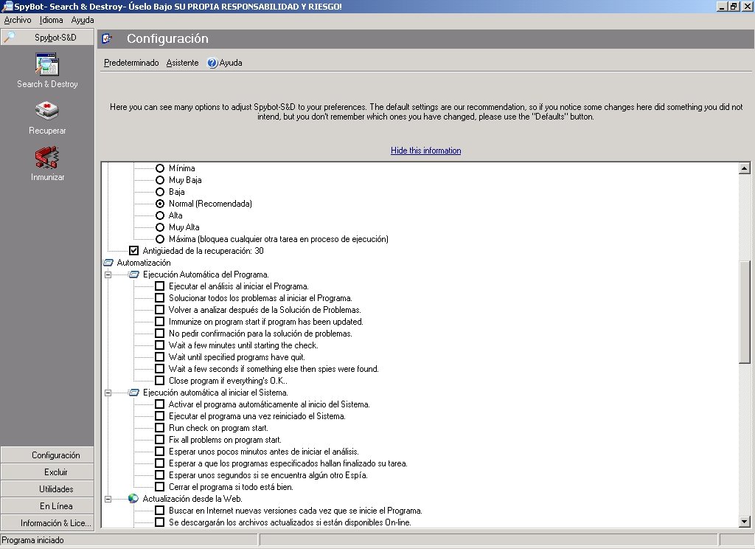Select the Baja priority radio button
The image size is (755, 549).
[x=160, y=192]
